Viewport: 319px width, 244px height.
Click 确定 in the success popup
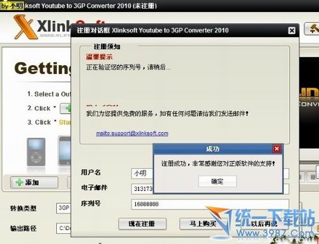click(218, 181)
